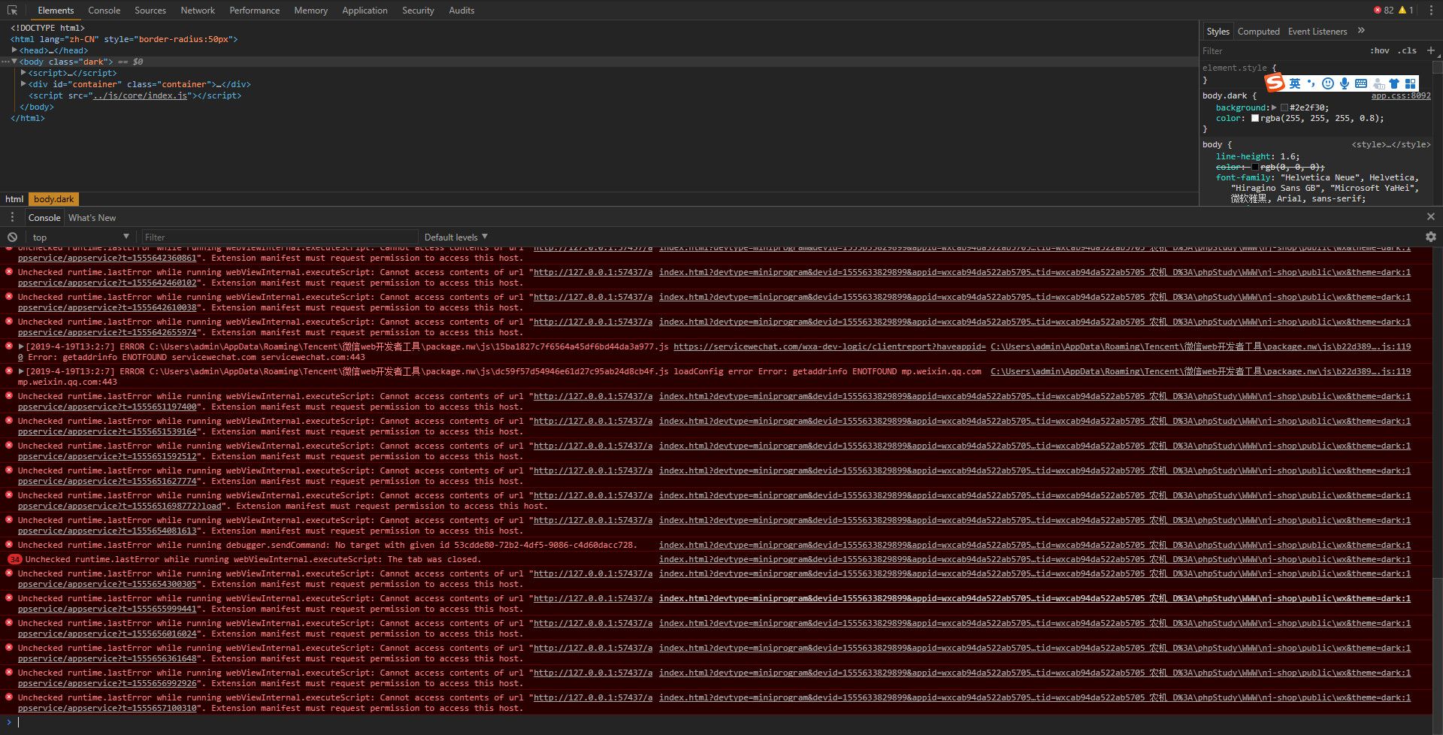The height and width of the screenshot is (735, 1443).
Task: Clear the console with the ban icon
Action: click(x=12, y=237)
